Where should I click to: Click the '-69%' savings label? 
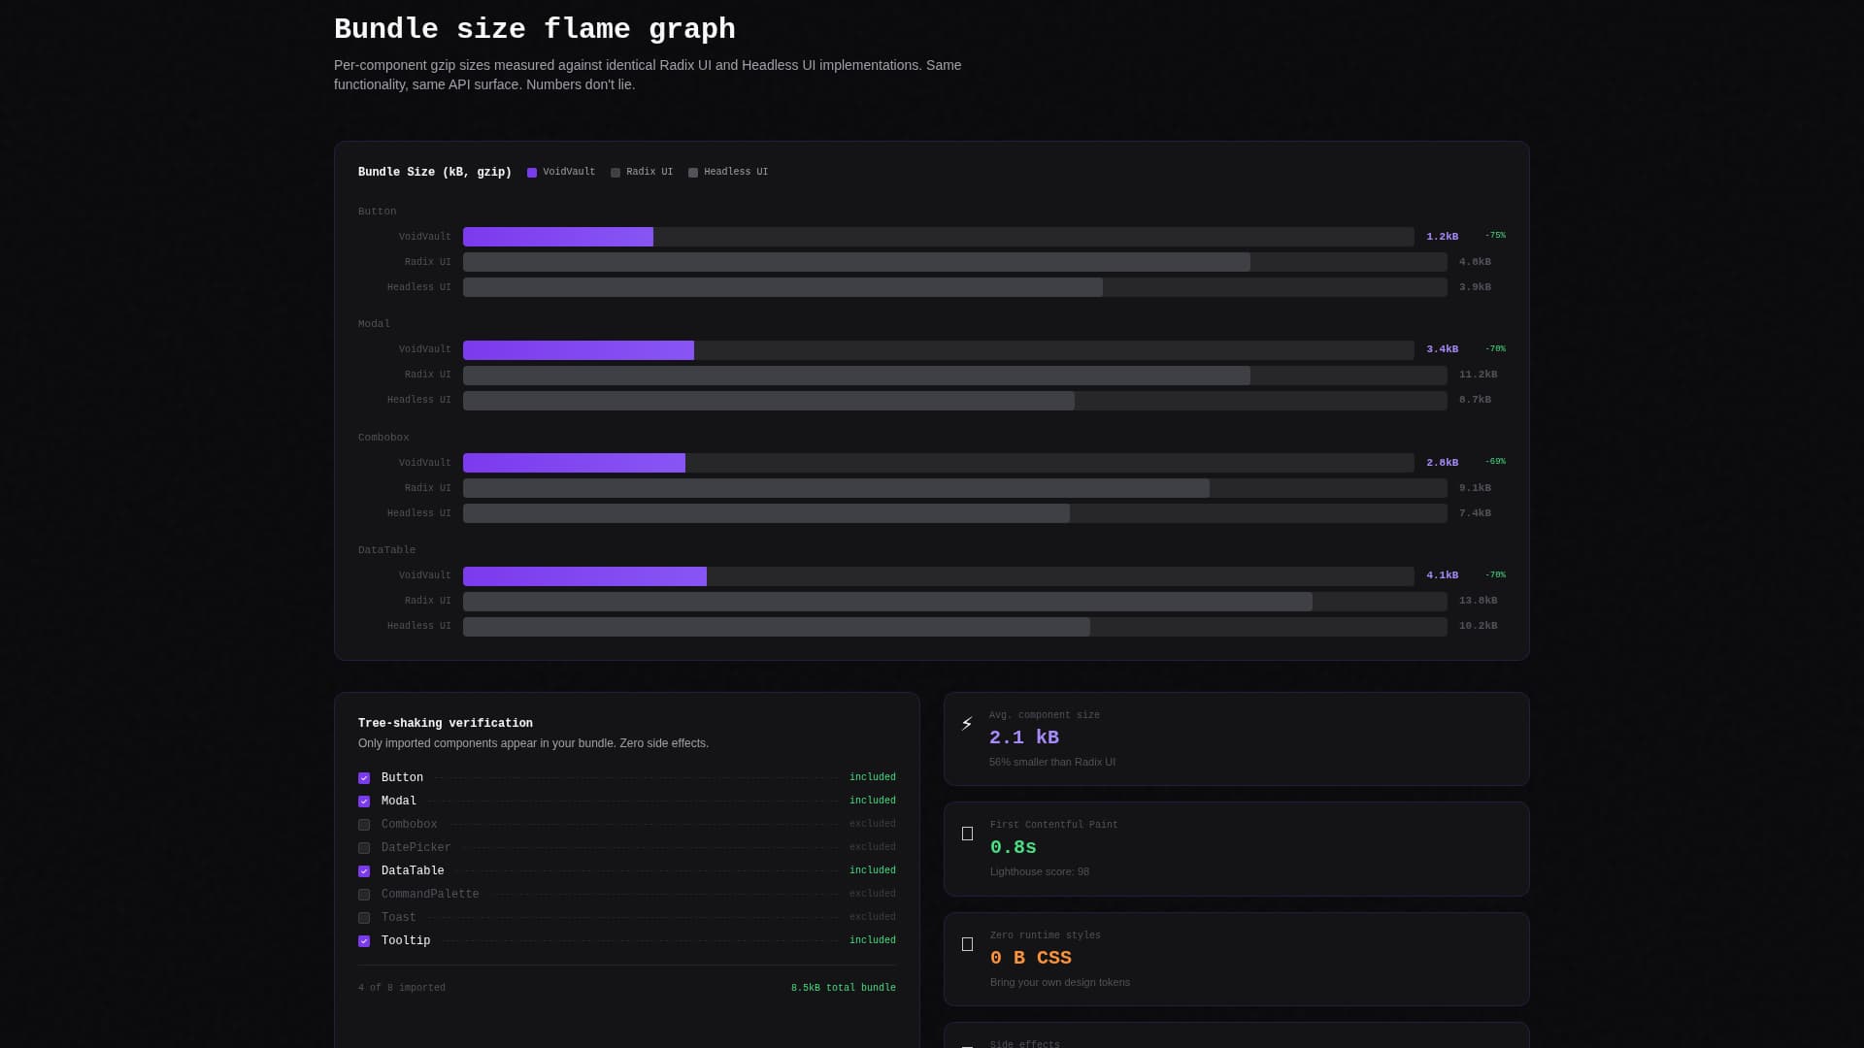[x=1495, y=462]
